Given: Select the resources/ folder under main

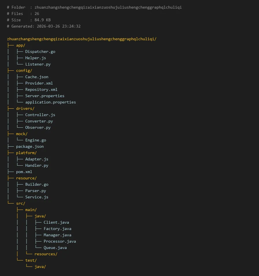Looking at the screenshot, I should [46, 254].
